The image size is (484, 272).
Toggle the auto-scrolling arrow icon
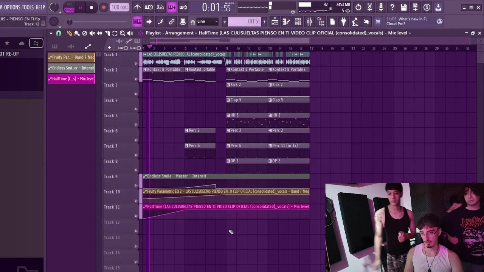[149, 22]
